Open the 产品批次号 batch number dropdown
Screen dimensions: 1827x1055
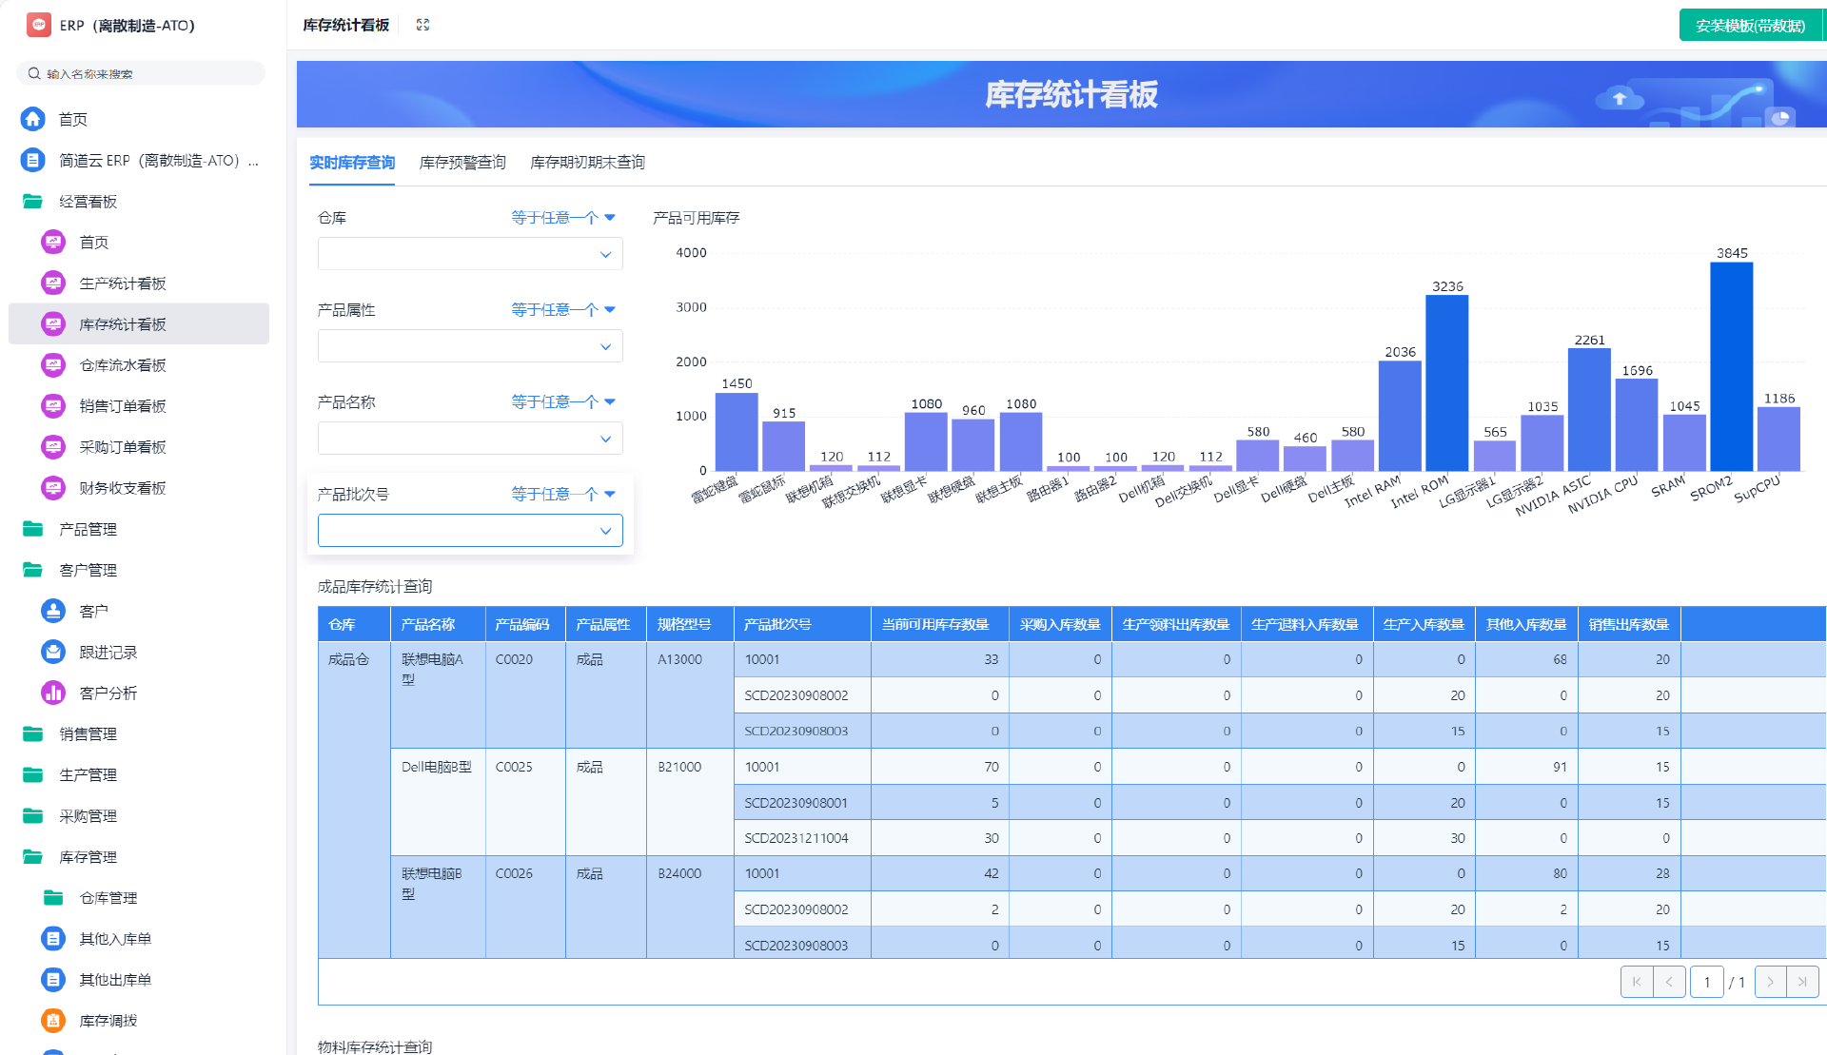(470, 530)
